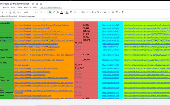Screen dimensions: 170x106
Task: Open font size 10 dropdown
Action: coord(43,12)
